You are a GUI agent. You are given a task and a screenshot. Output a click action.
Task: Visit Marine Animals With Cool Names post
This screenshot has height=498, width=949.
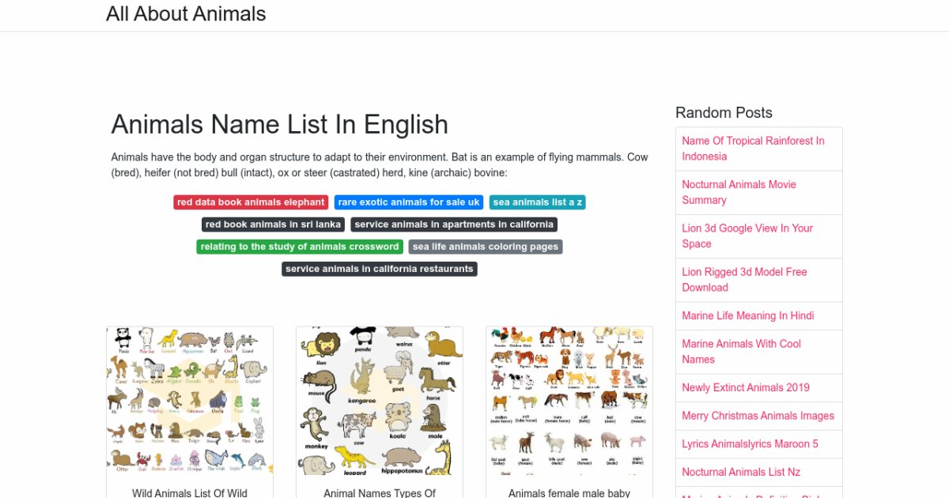(741, 351)
